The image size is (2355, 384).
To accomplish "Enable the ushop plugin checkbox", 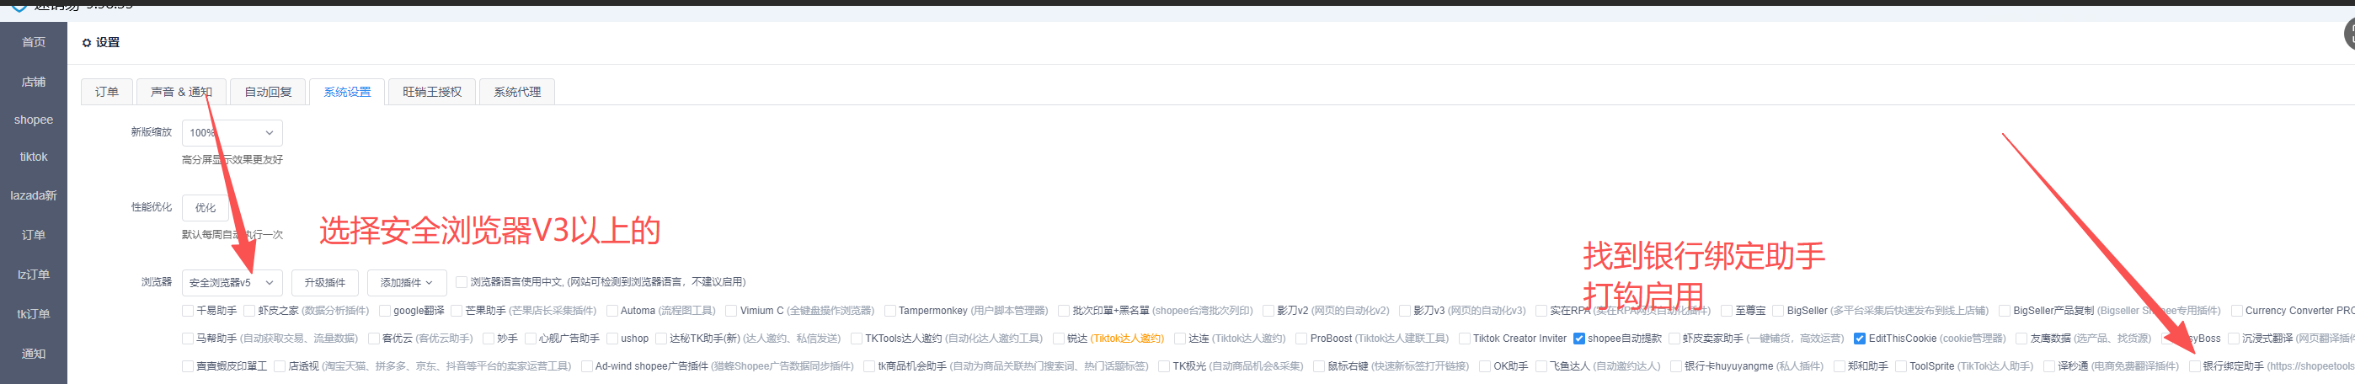I will pos(612,339).
